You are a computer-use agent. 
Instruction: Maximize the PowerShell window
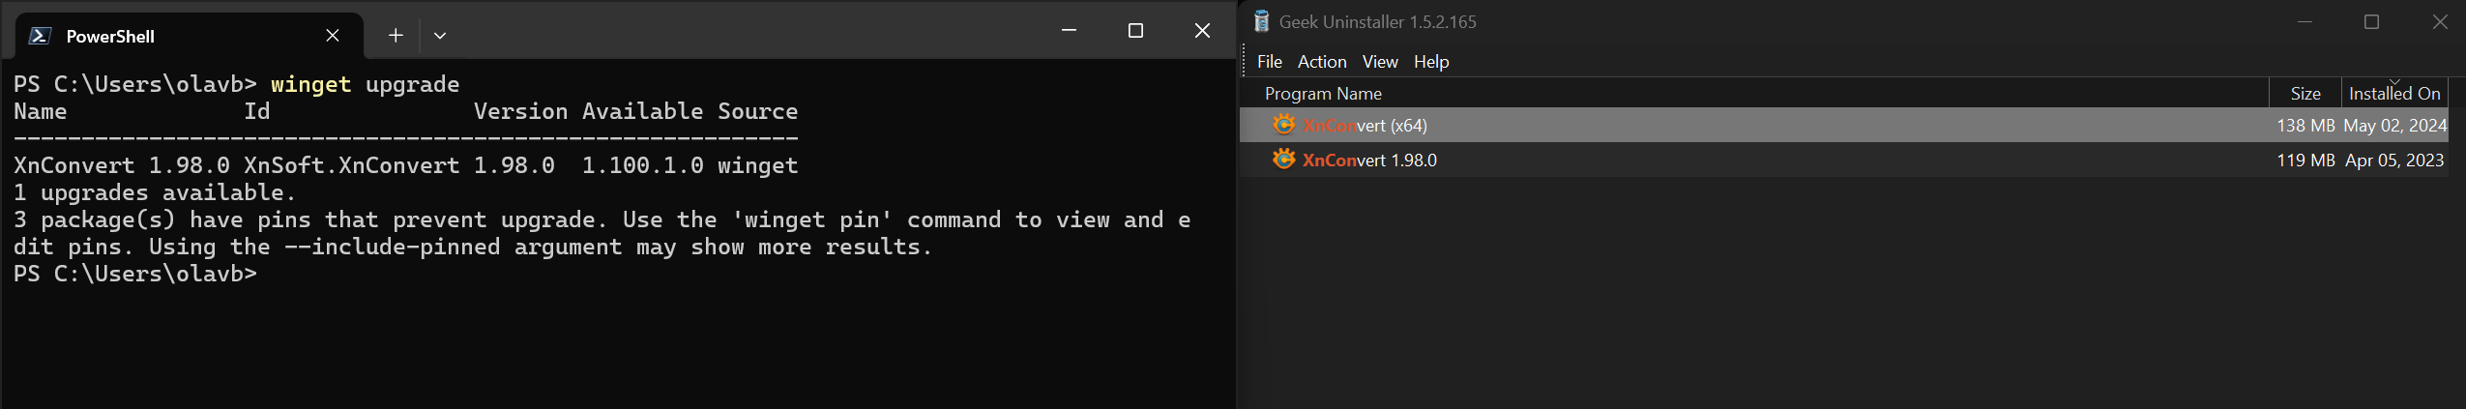1135,31
